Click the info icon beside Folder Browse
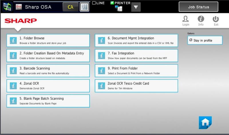229x135 pixels. (13, 40)
